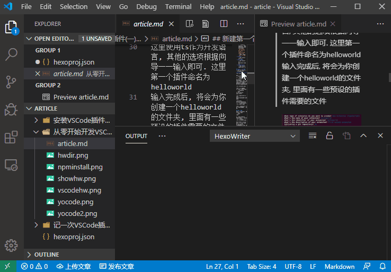The image size is (391, 272).
Task: Close article.md from the open editors list
Action: pyautogui.click(x=38, y=74)
